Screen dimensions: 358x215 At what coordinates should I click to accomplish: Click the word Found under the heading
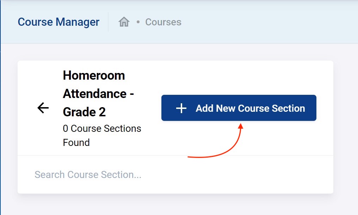pyautogui.click(x=76, y=143)
